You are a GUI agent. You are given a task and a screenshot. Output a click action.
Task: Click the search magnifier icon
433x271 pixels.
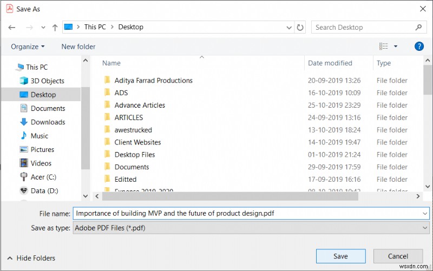click(x=418, y=28)
